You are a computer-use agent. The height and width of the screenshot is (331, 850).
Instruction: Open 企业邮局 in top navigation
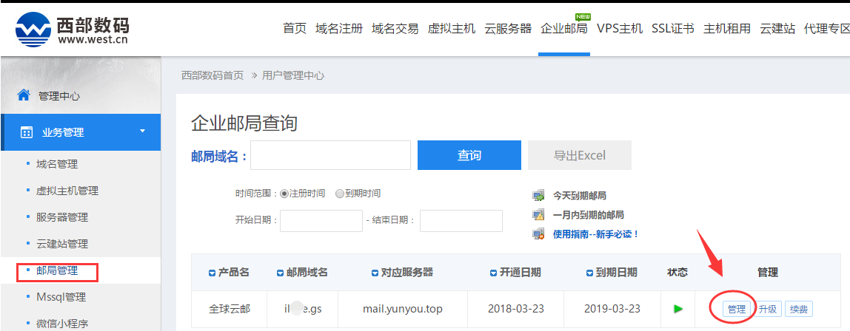pyautogui.click(x=563, y=29)
